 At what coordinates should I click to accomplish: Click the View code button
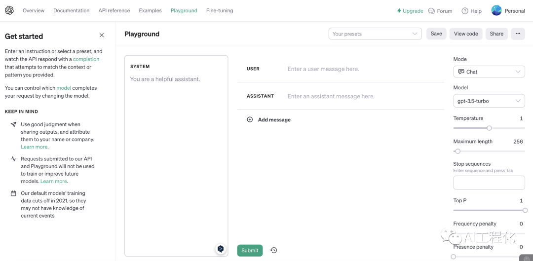coord(466,34)
